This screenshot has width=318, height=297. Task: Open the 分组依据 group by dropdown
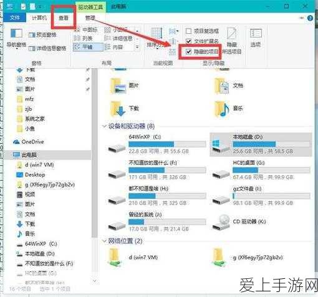point(173,31)
